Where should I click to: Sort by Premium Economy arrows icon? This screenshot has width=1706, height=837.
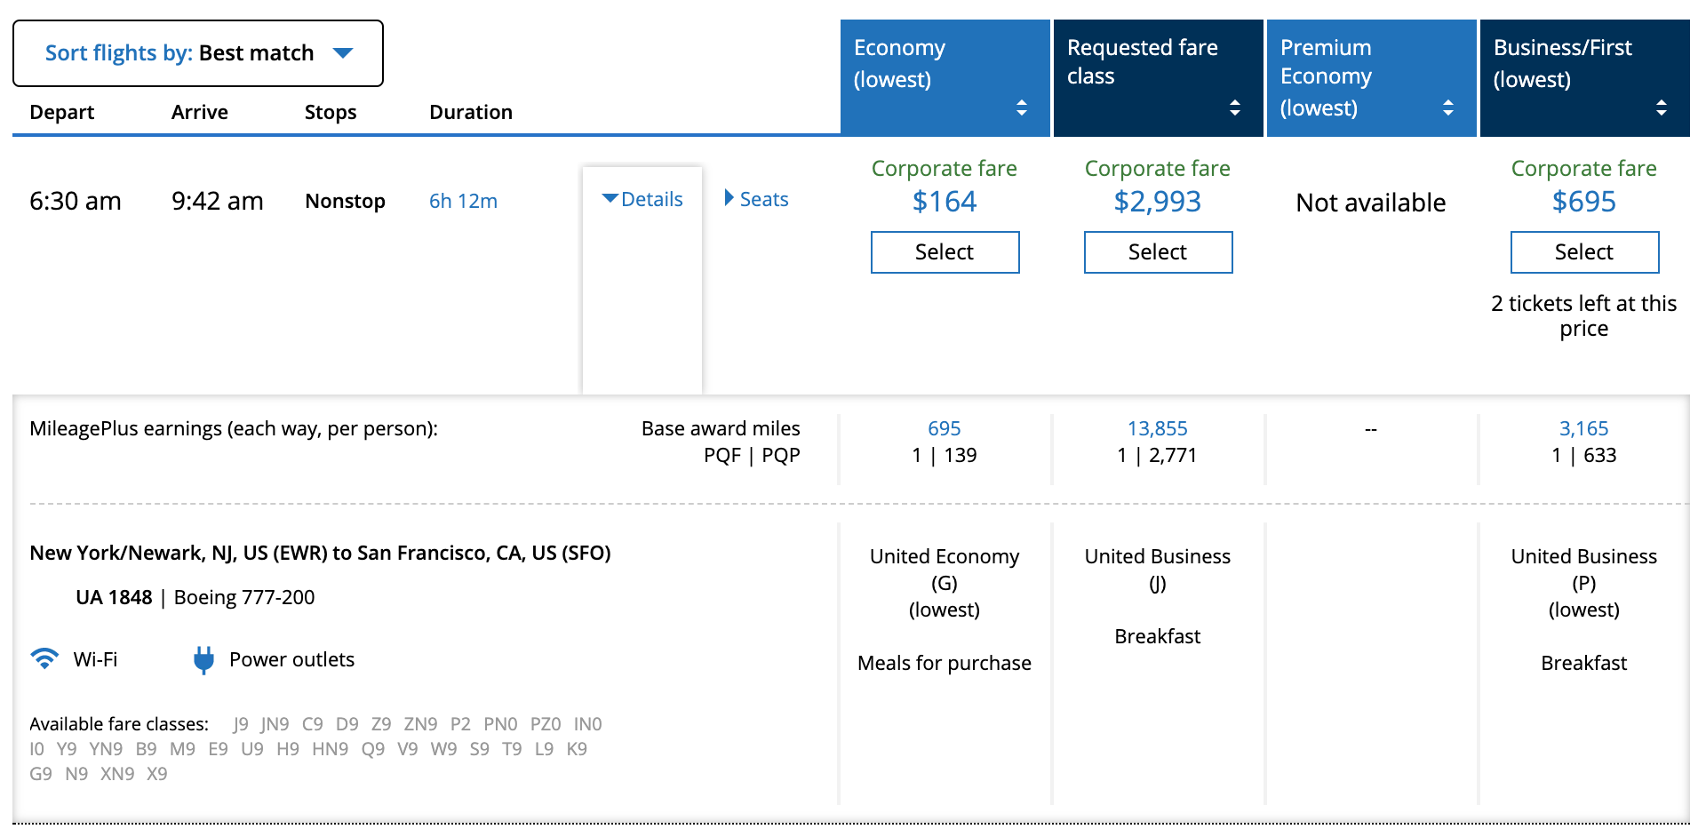1448,108
